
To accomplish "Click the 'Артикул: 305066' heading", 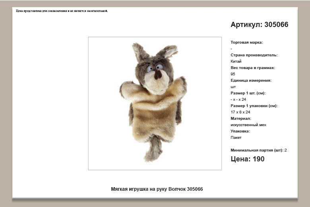I will click(259, 25).
